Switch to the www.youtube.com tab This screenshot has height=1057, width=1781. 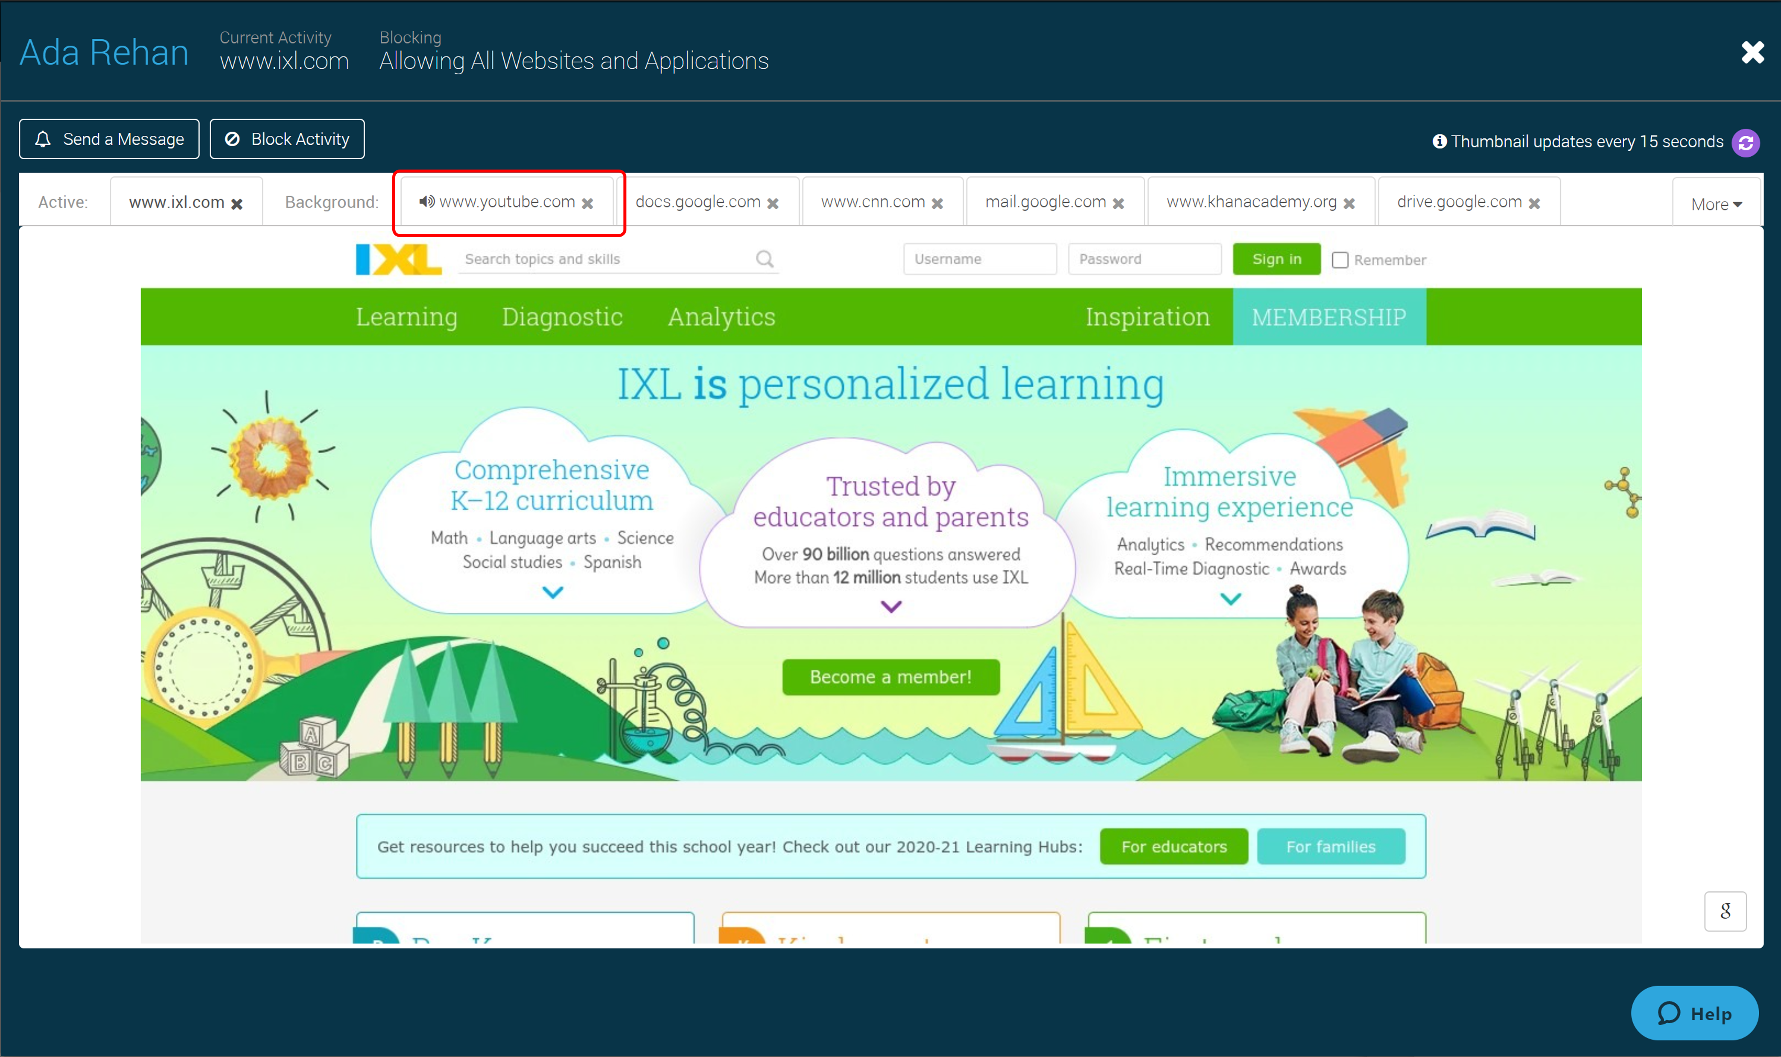click(507, 202)
